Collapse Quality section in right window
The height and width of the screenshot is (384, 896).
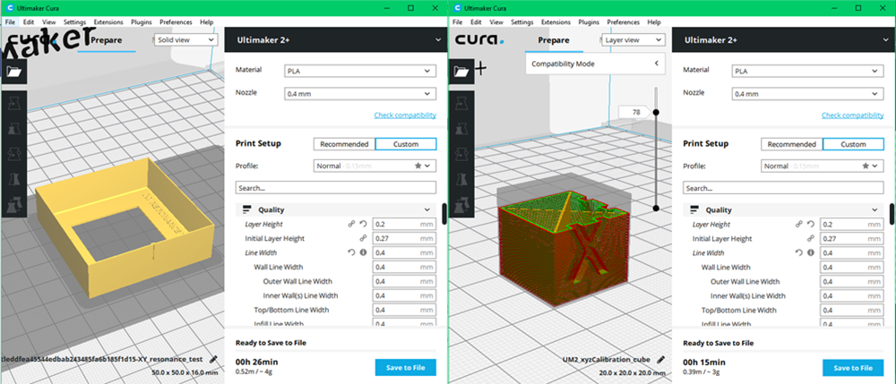[x=783, y=210]
